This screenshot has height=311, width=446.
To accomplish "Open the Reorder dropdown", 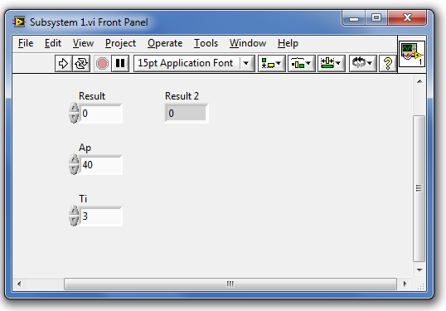I will point(362,63).
